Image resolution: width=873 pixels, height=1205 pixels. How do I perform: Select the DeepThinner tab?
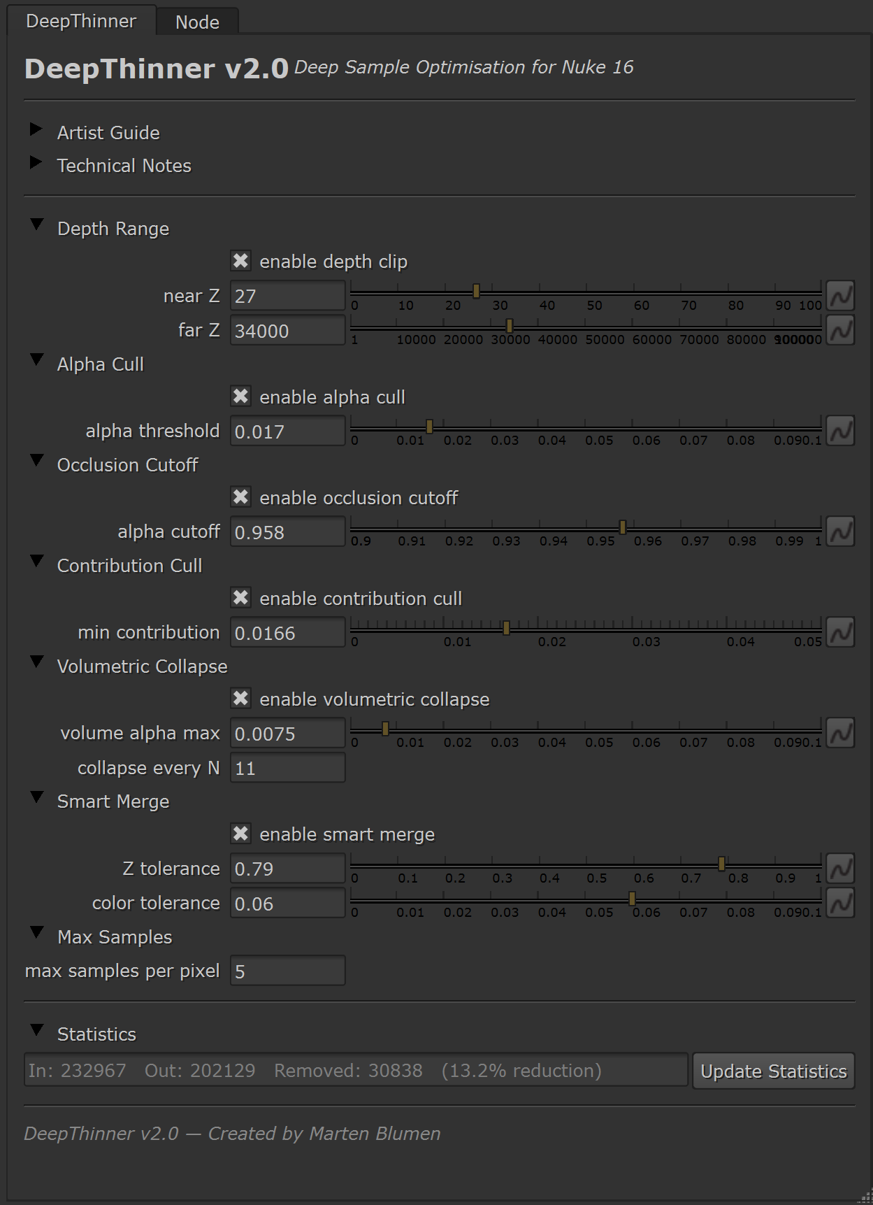tap(81, 21)
